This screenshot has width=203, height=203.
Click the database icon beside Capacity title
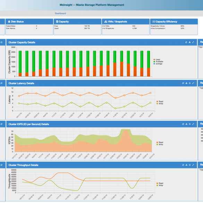[57, 22]
